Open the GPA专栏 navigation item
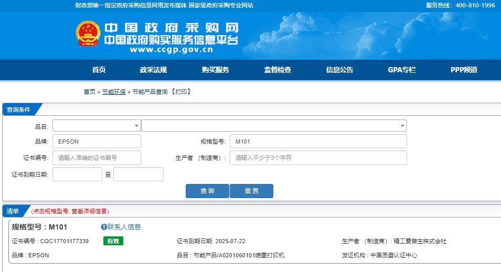501x272 pixels. (x=401, y=70)
